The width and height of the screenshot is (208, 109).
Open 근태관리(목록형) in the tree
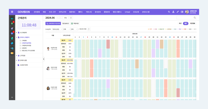[x=26, y=46]
